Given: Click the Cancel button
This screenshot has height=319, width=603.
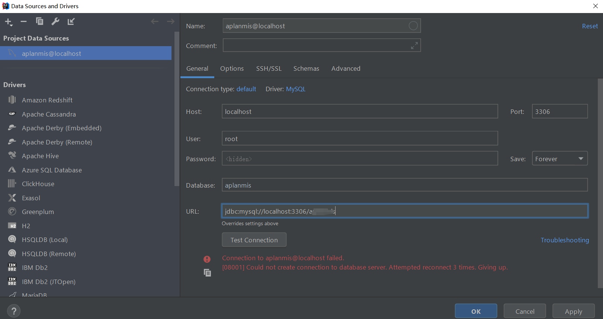Looking at the screenshot, I should (525, 311).
